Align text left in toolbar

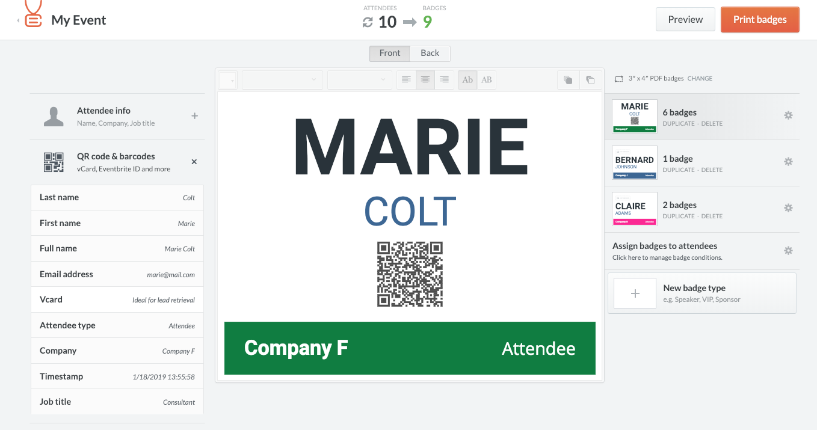[x=406, y=80]
